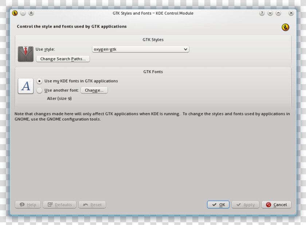Toggle the keep-on-all-desktops title bar button
Screen dimensions: 306x225
pos(23,13)
